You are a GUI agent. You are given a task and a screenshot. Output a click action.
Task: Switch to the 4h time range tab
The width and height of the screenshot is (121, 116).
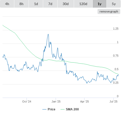coord(7,4)
